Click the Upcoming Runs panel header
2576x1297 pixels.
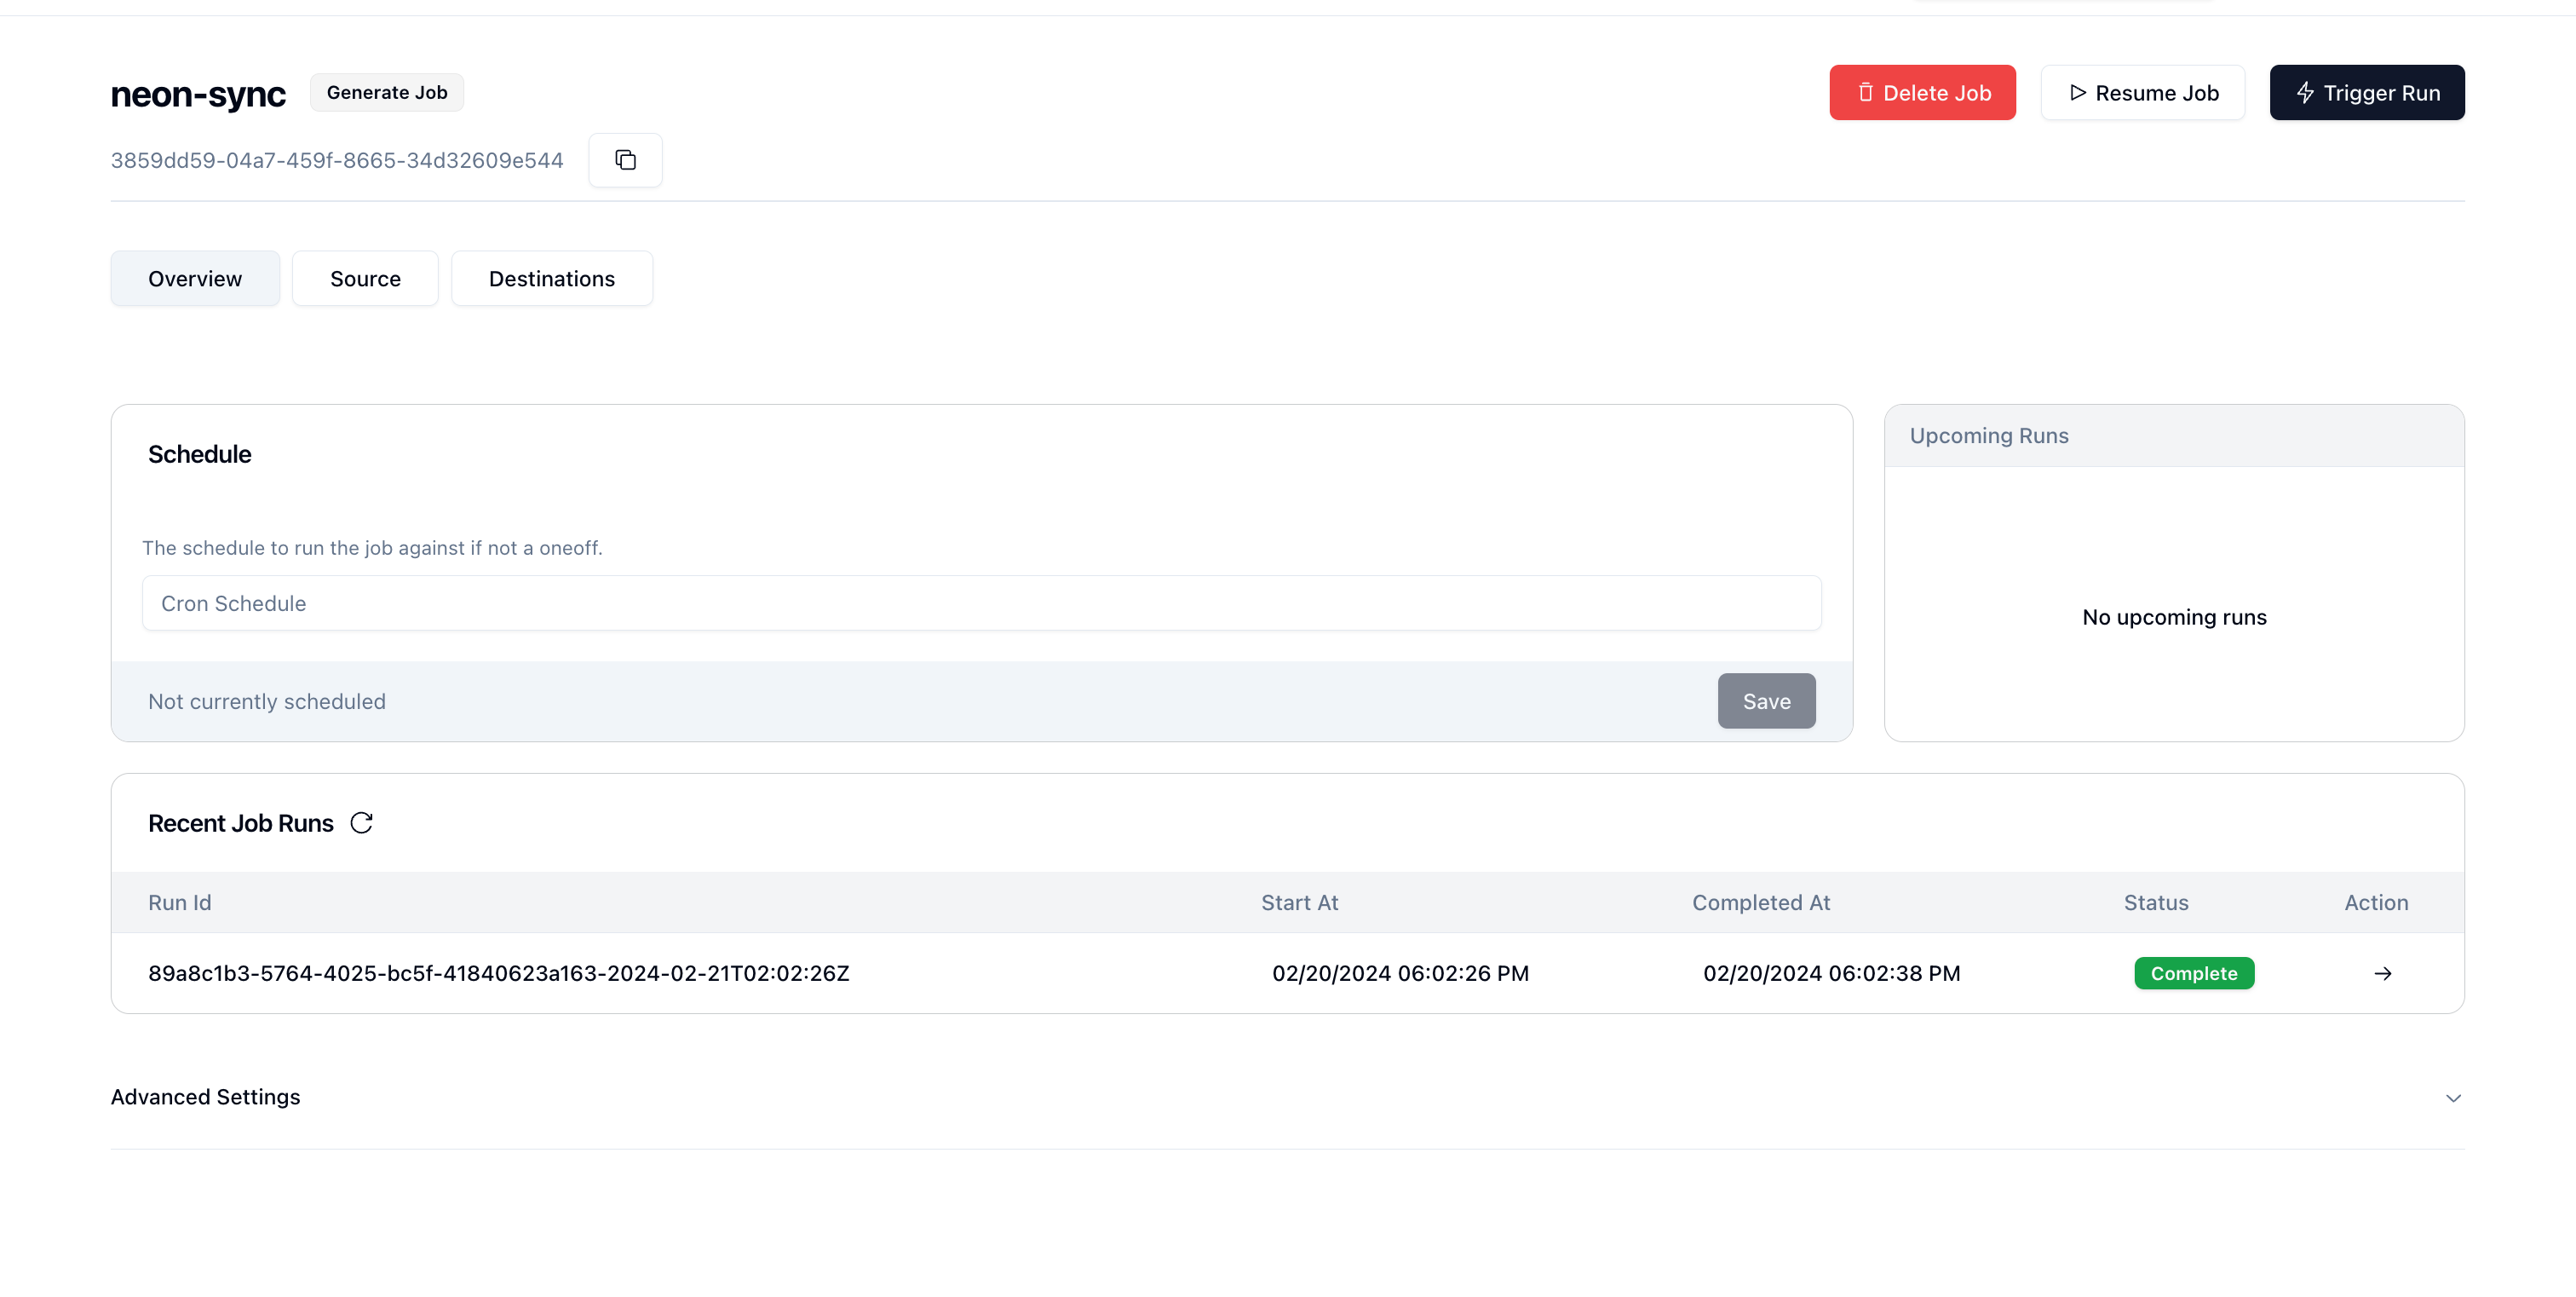[2174, 436]
